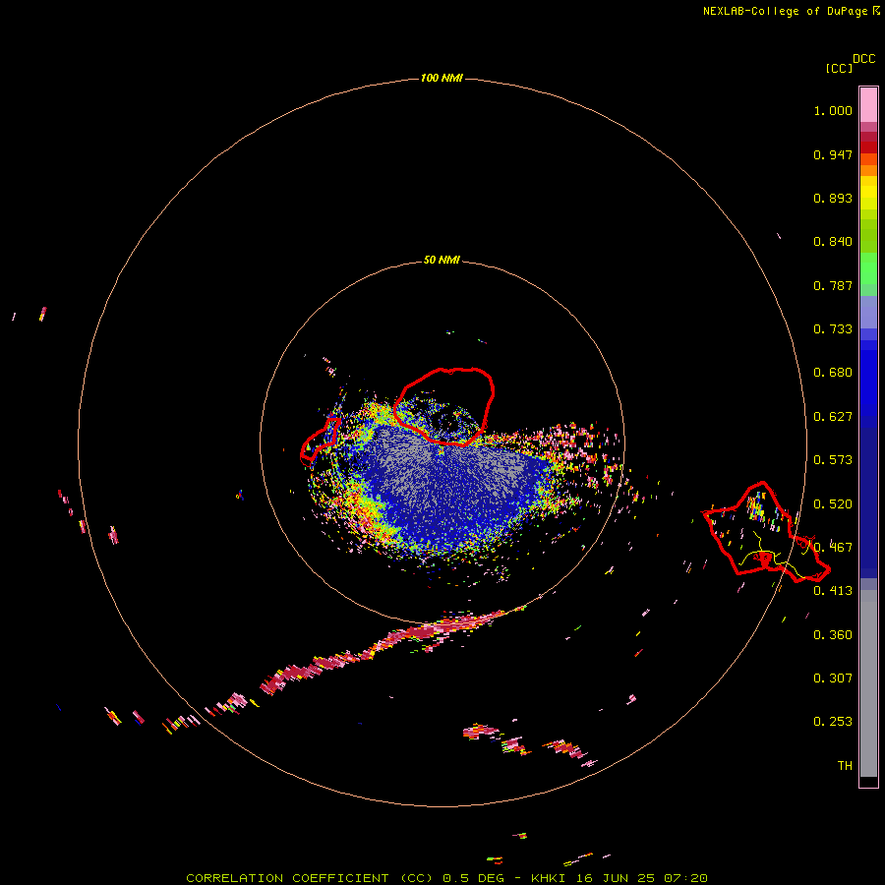Click the 0.413 scale value
The width and height of the screenshot is (885, 885).
point(833,591)
